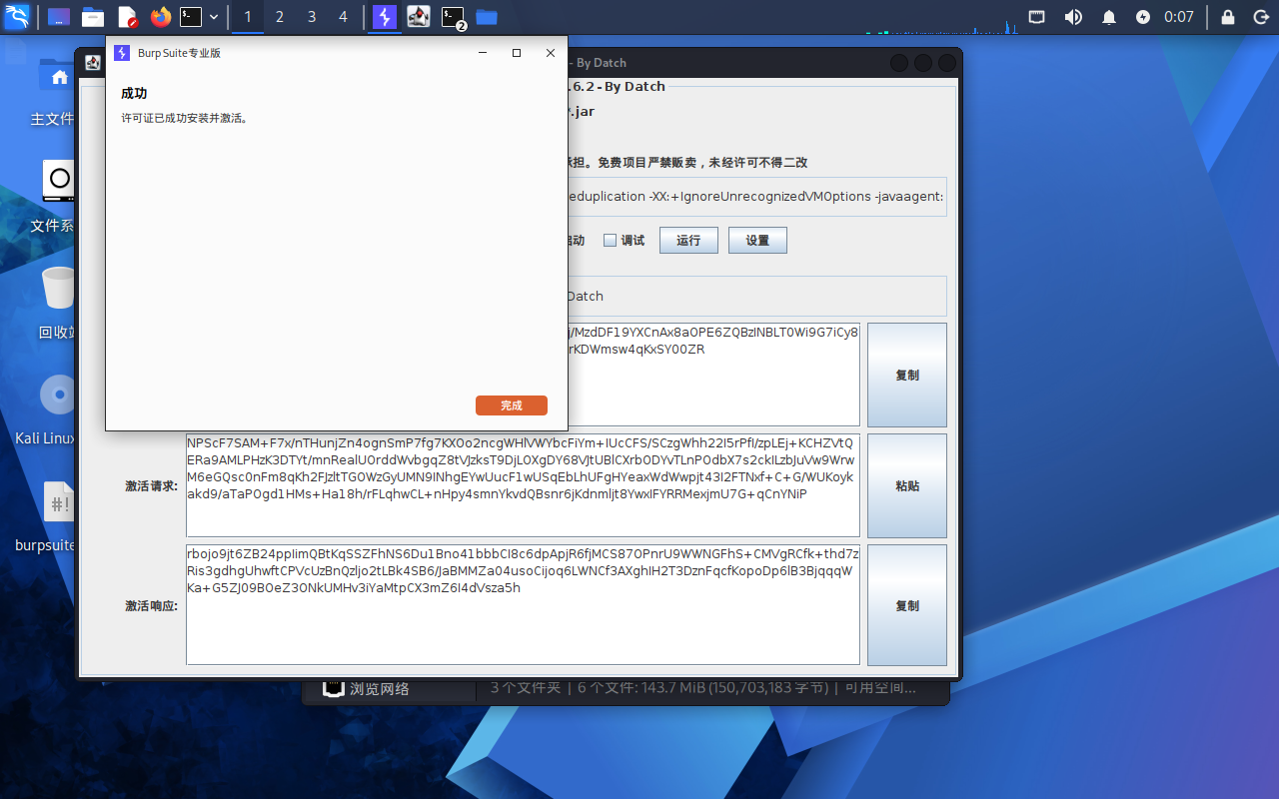This screenshot has width=1279, height=799.
Task: Click the file manager status bar file count
Action: [x=702, y=687]
